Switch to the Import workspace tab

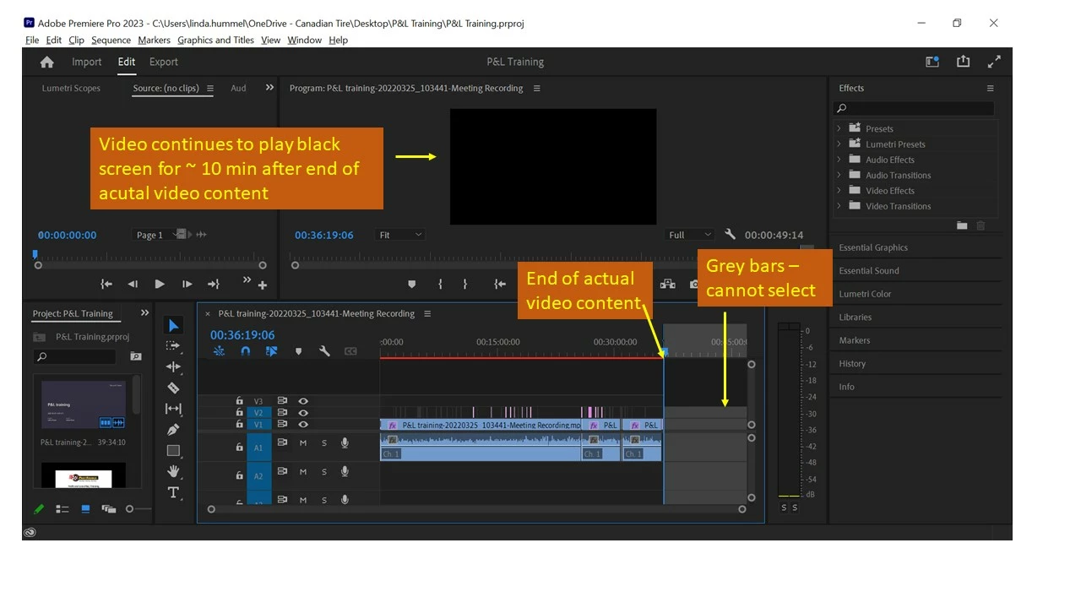click(86, 62)
